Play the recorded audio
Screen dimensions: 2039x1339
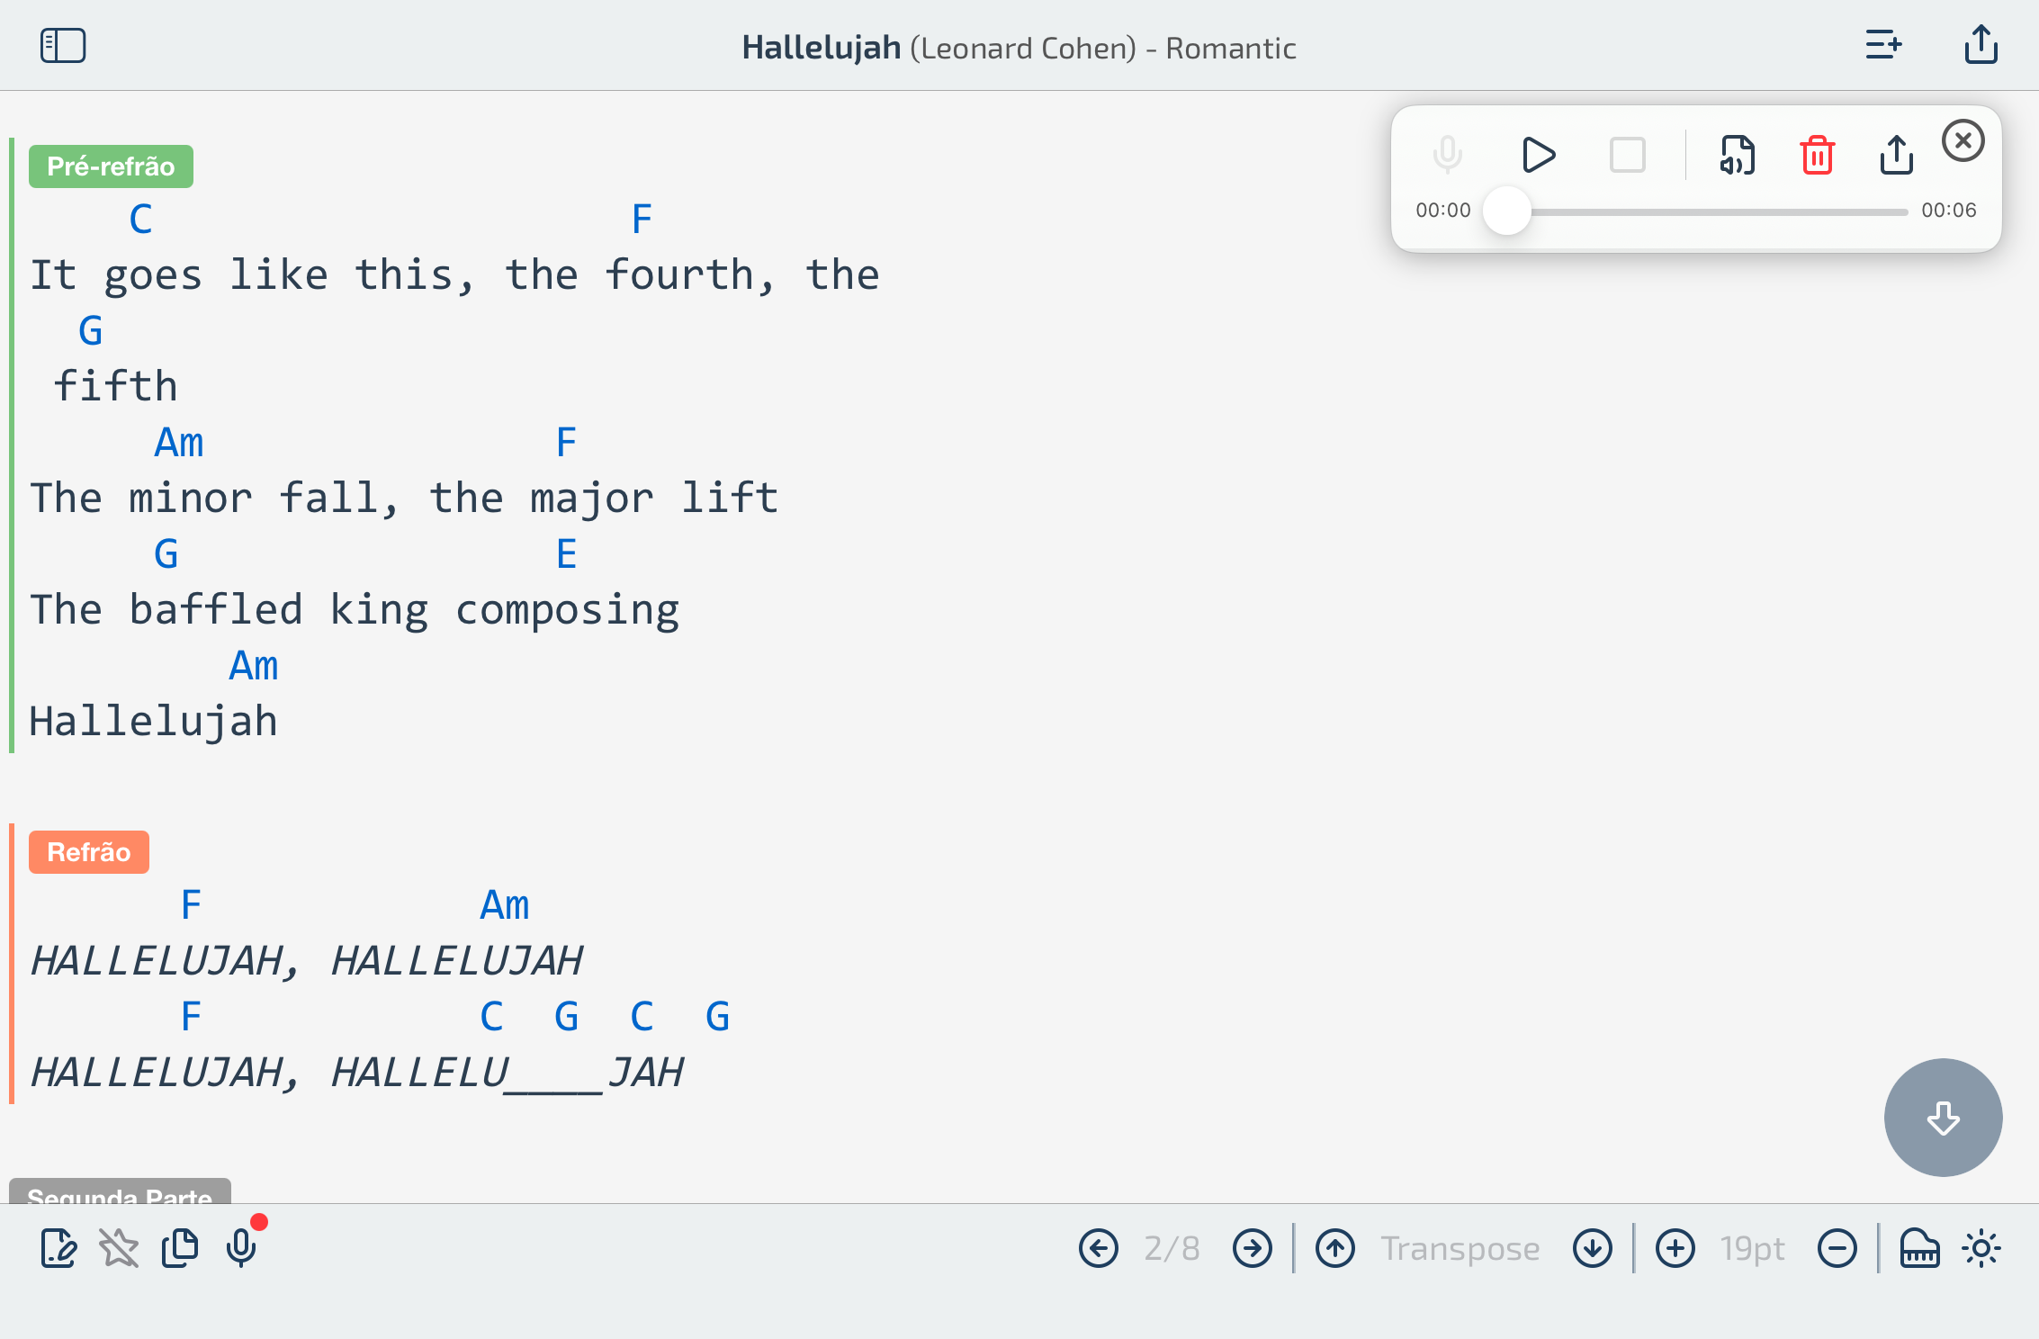point(1538,155)
